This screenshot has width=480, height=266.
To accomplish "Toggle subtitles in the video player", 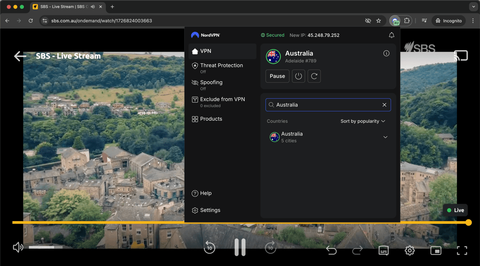I will pyautogui.click(x=383, y=251).
